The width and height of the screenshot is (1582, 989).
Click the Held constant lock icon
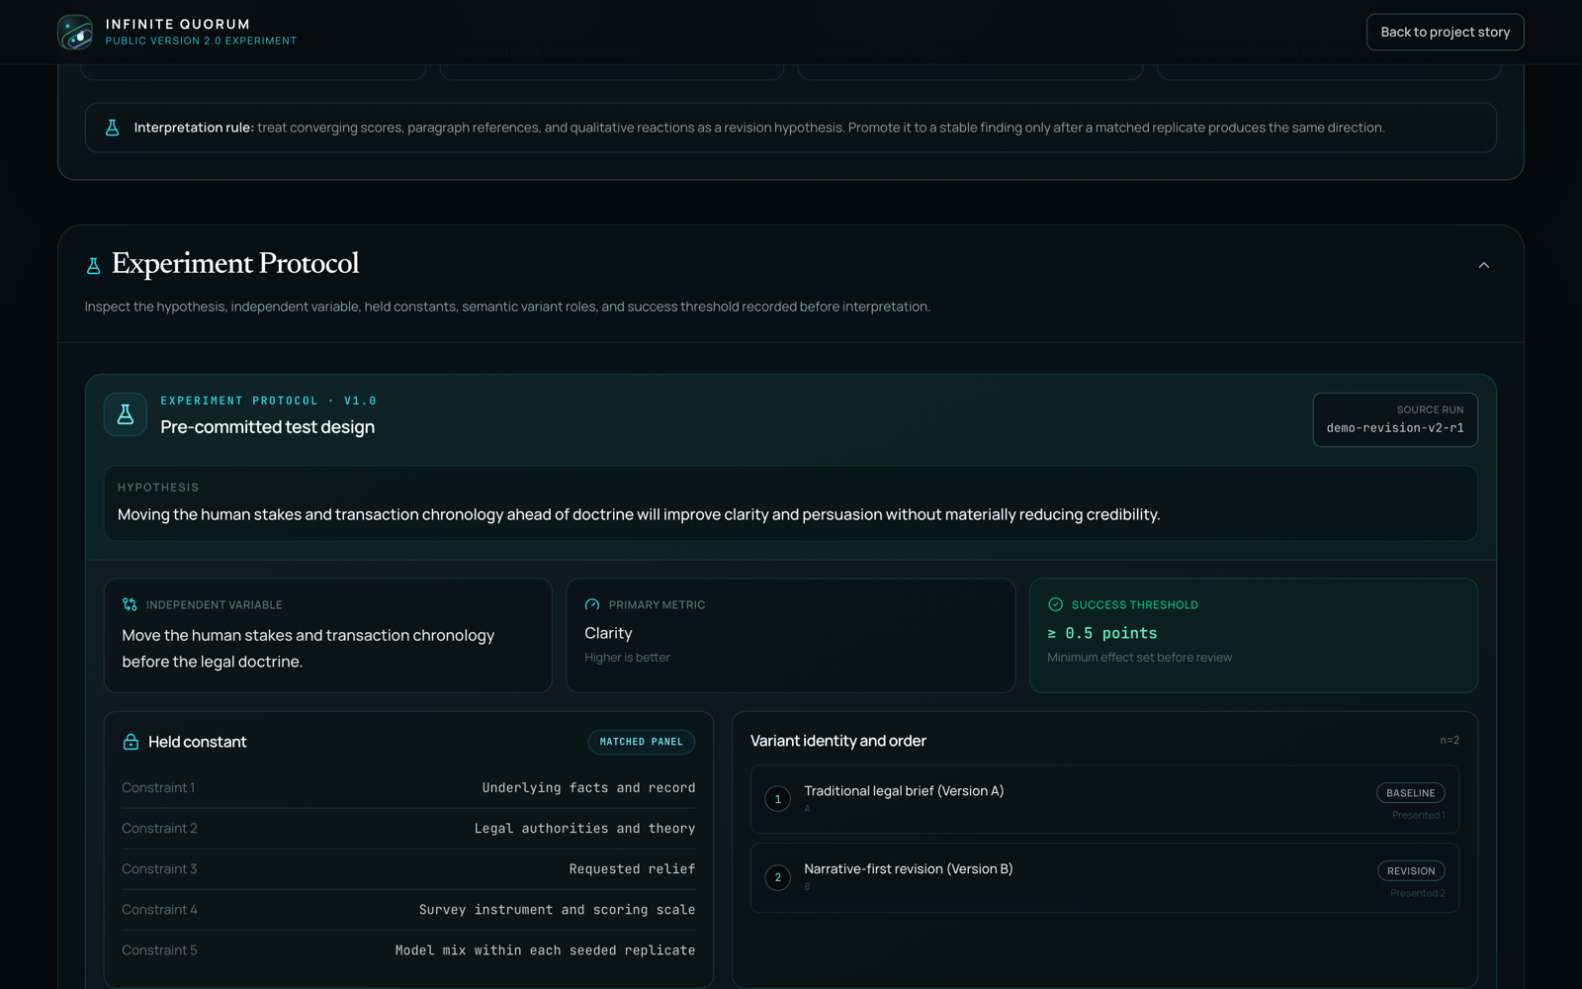[131, 742]
